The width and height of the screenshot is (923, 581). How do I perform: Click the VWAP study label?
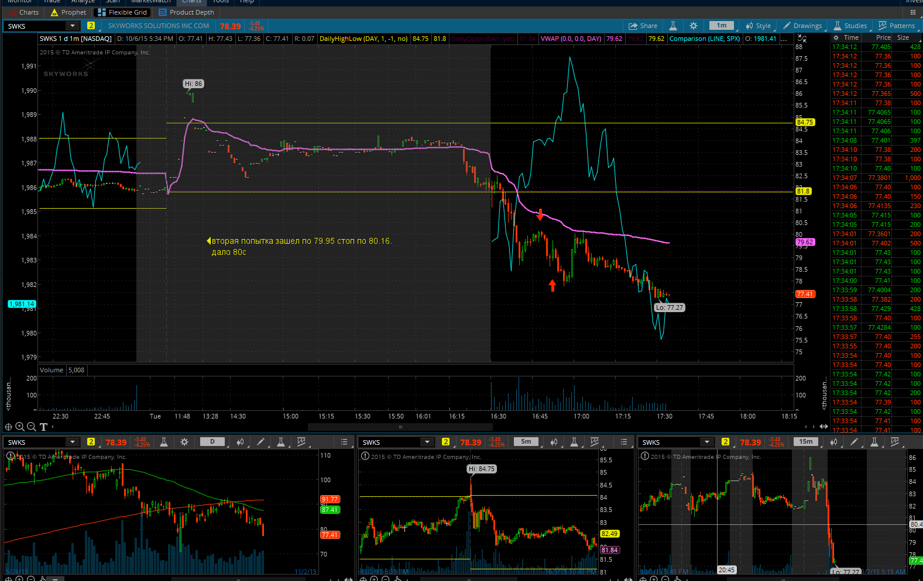click(x=571, y=39)
